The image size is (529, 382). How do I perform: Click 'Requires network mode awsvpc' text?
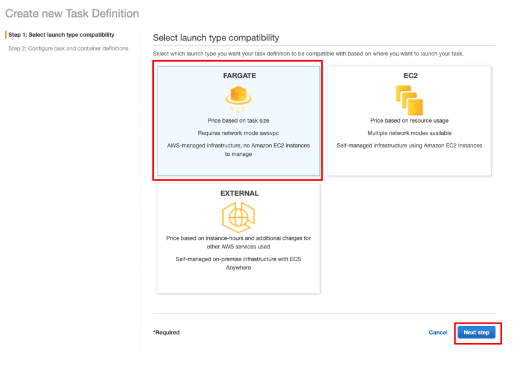click(239, 133)
